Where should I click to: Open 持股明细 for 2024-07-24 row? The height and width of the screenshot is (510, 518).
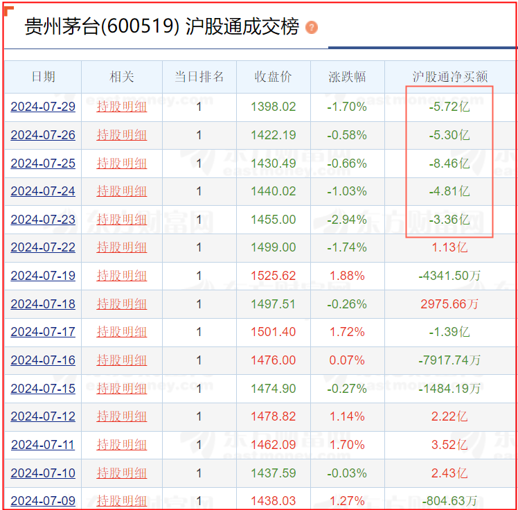click(122, 191)
